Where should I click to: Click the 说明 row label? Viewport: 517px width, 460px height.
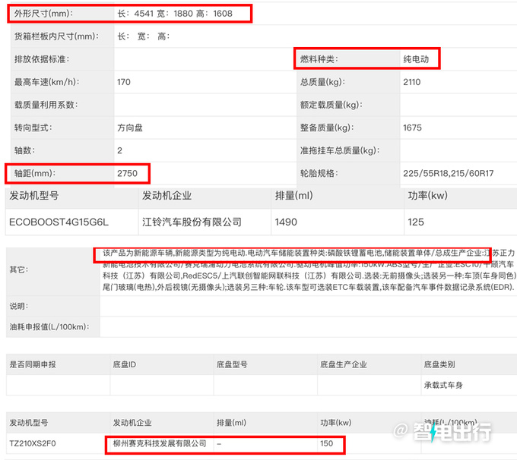[x=19, y=306]
